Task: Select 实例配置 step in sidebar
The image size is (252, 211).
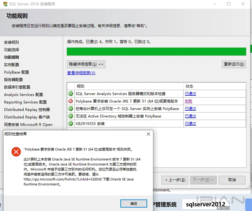Action: coord(12,65)
